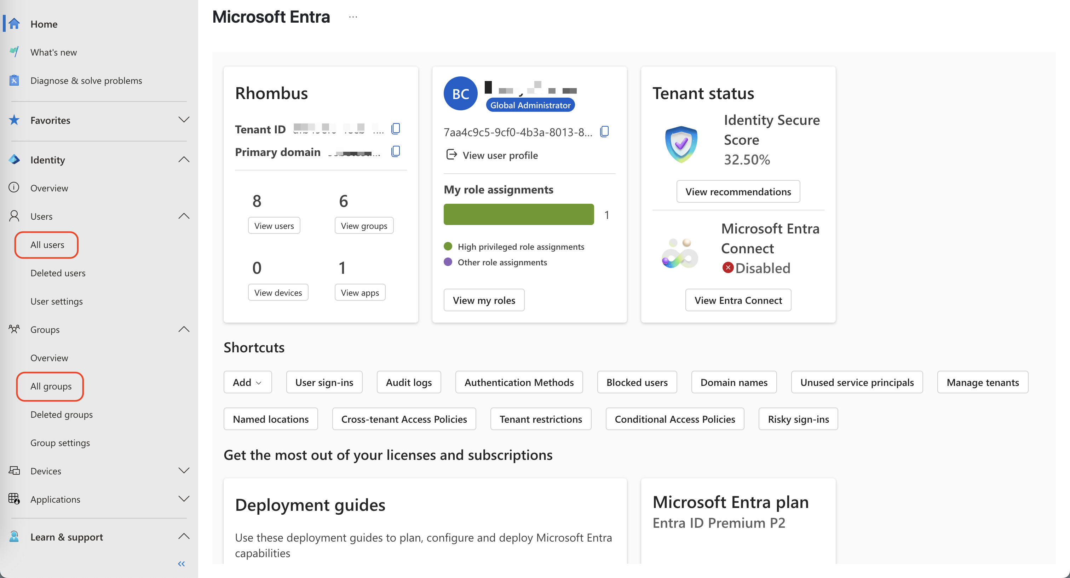Viewport: 1070px width, 578px height.
Task: Click the Diagnose & solve problems icon
Action: point(14,80)
